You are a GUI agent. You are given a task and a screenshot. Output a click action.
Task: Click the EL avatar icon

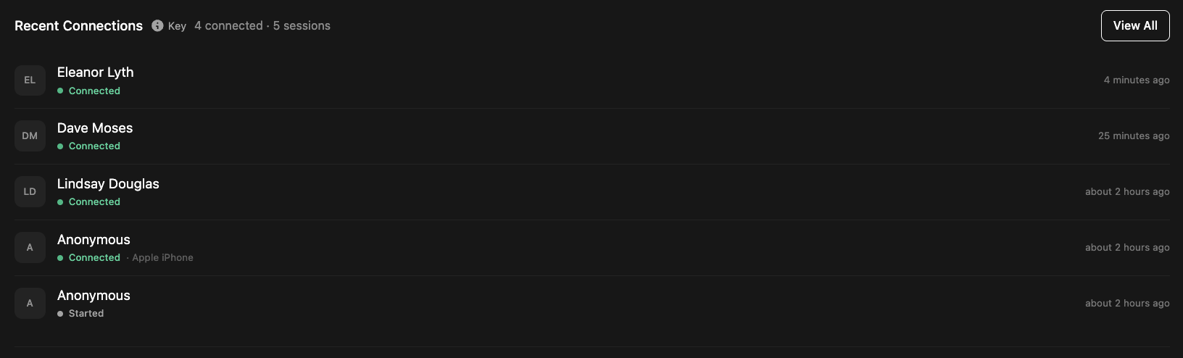30,80
